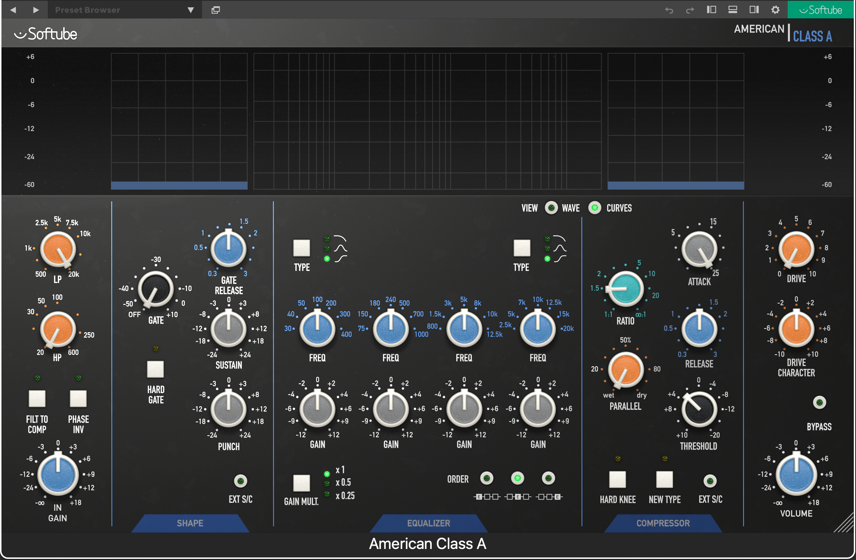Click the high-mid band GAIN knob
856x560 pixels.
pos(464,409)
